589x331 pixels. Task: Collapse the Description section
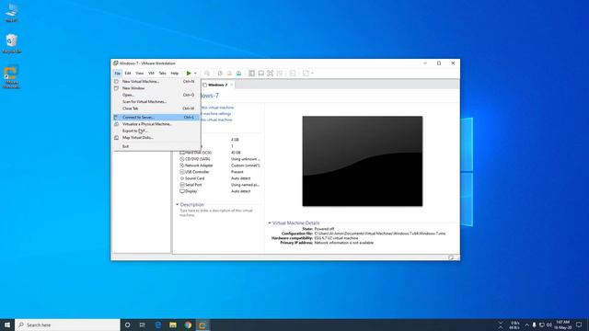[x=178, y=204]
